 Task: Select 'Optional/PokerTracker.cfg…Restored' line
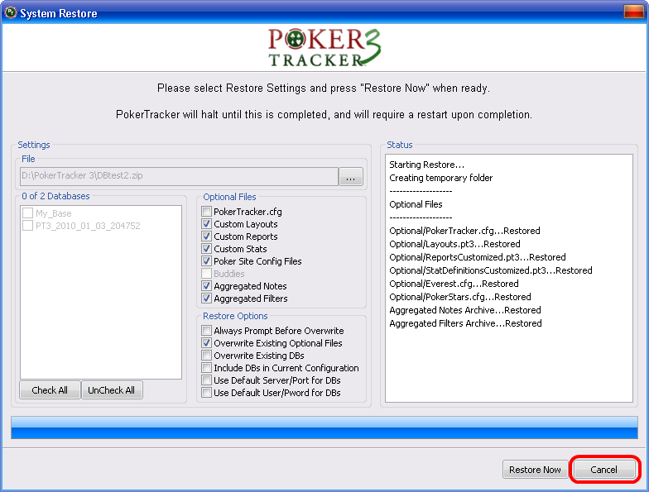click(x=464, y=231)
